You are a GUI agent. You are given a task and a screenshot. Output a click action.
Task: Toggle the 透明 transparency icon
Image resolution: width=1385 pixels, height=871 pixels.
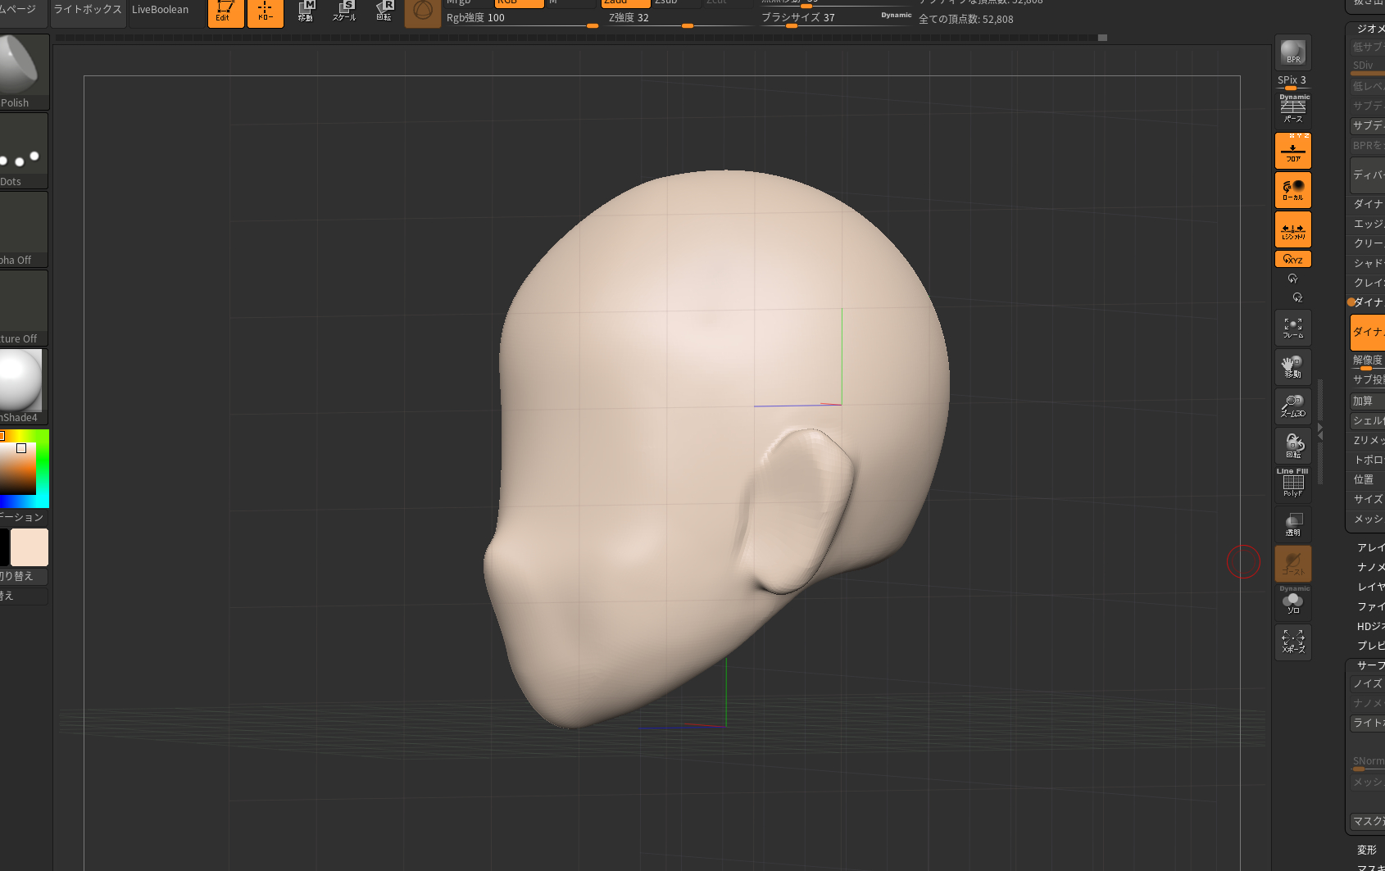pyautogui.click(x=1293, y=524)
